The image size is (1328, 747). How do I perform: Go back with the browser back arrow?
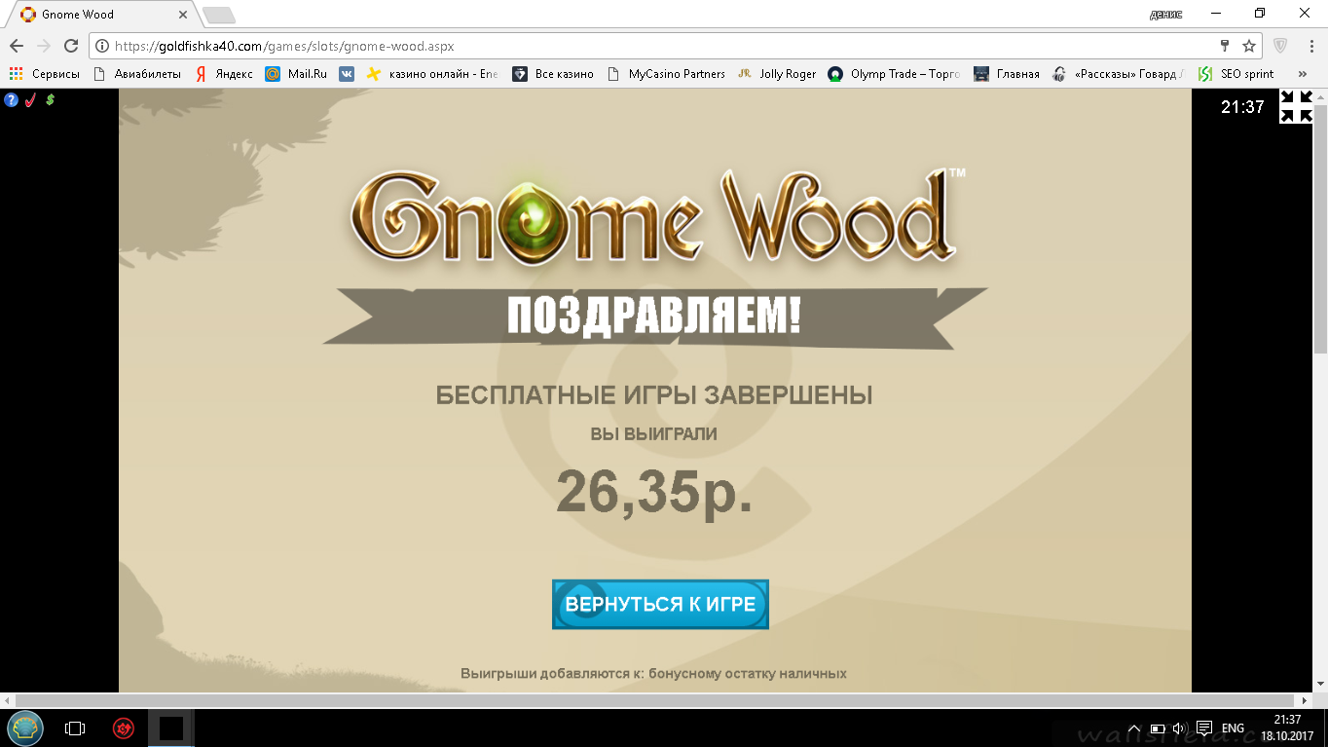pyautogui.click(x=17, y=46)
